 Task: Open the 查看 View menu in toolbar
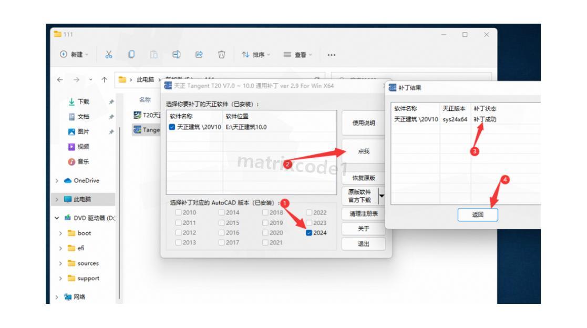[x=297, y=55]
